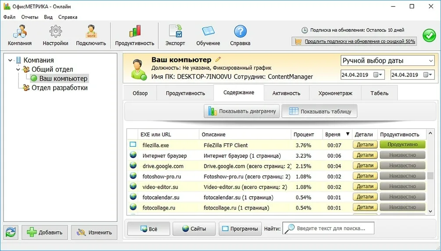Open the start date calendar dropdown
The height and width of the screenshot is (251, 441).
tap(378, 75)
